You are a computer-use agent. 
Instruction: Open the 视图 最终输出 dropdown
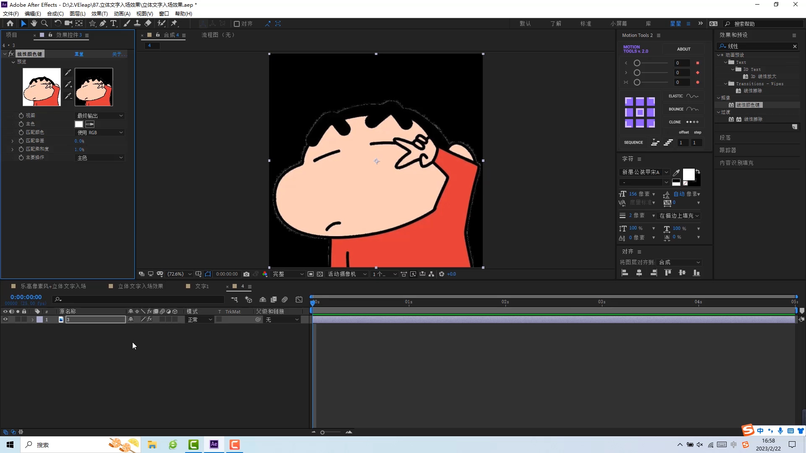[x=99, y=116]
